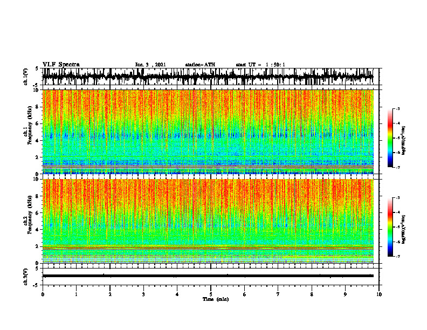This screenshot has width=427, height=330.
Task: Click the "10" frequency tick of ch.1 spectrogram
Action: coord(36,90)
